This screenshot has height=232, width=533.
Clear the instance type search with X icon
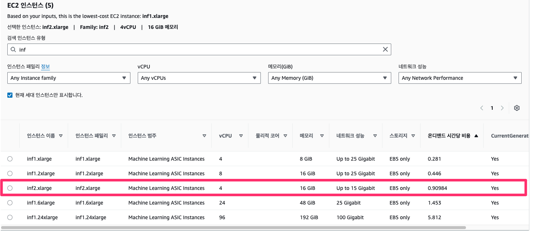(385, 49)
